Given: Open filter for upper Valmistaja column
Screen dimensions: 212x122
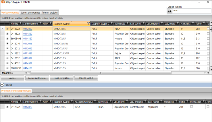Looking at the screenshot, I should click(127, 23).
